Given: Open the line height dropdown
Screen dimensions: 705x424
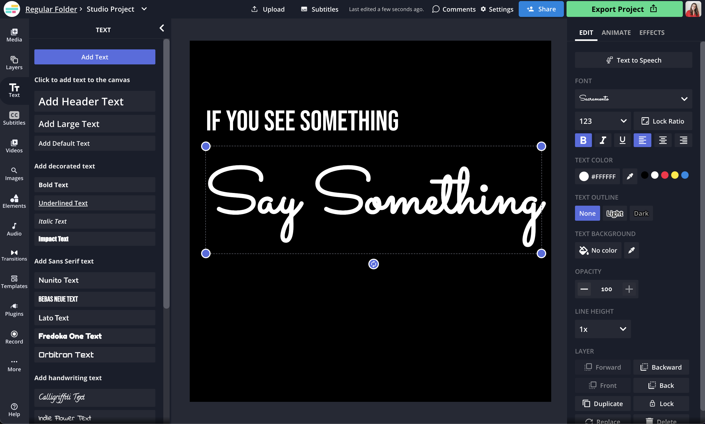Looking at the screenshot, I should click(602, 329).
